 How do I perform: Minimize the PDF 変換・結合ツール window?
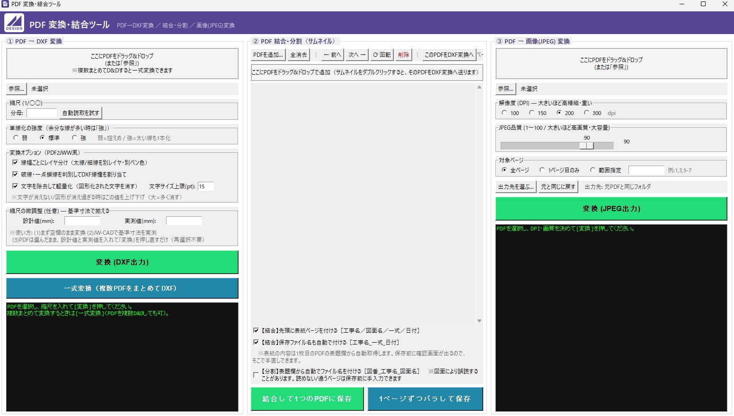(682, 4)
